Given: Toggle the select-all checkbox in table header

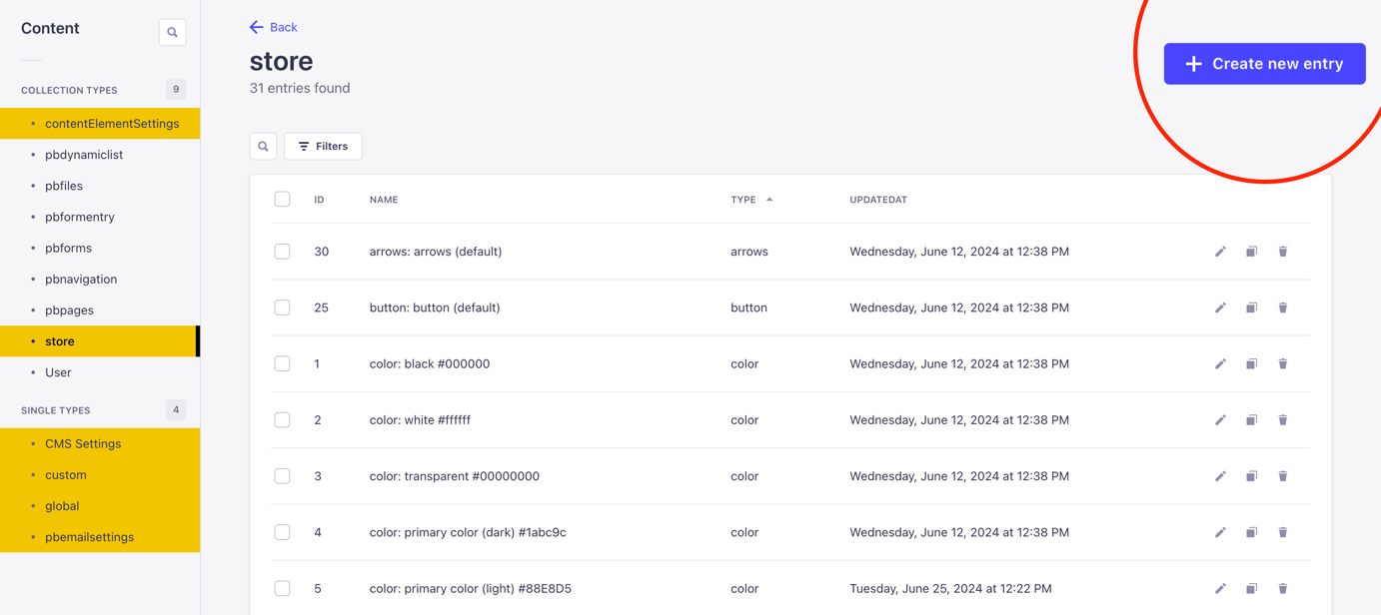Looking at the screenshot, I should point(283,200).
